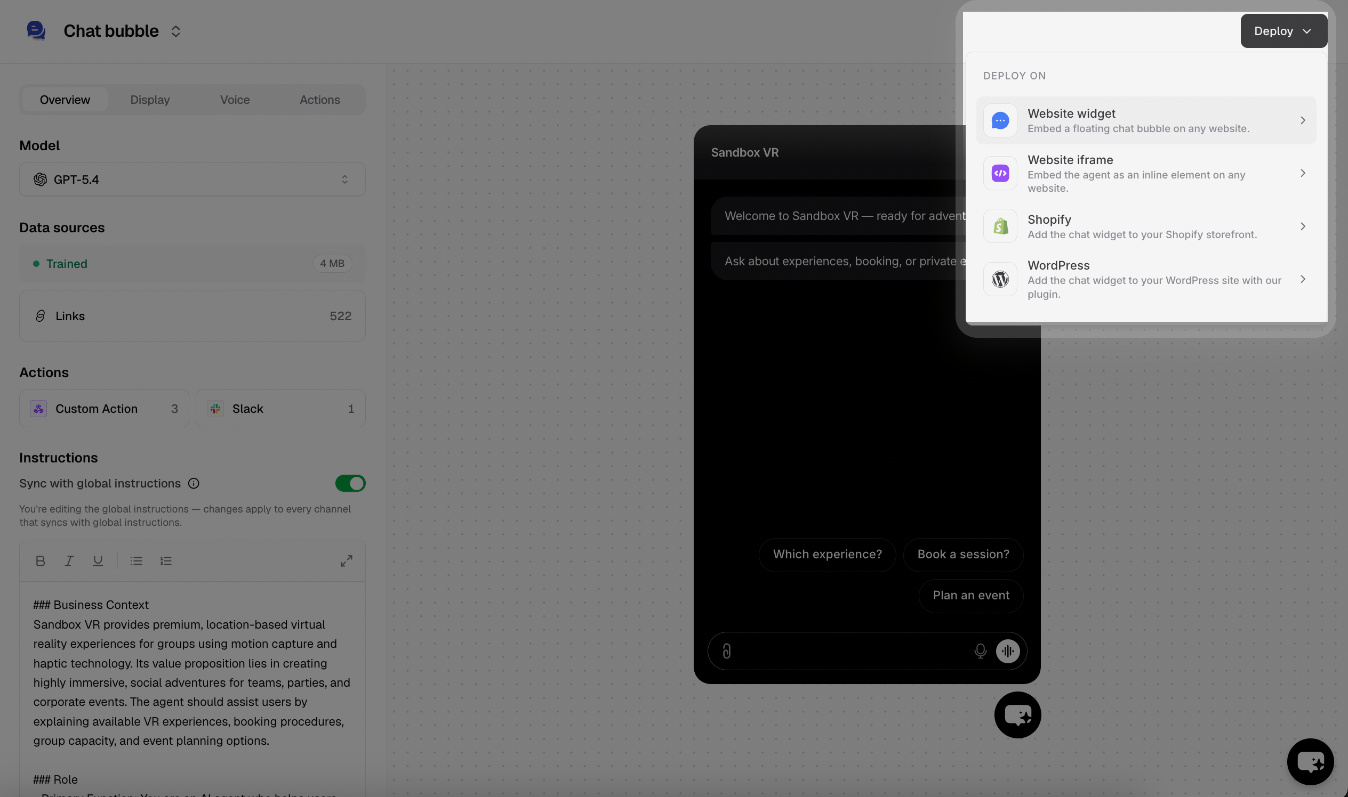Toggle Sync with global instructions switch
This screenshot has width=1348, height=797.
(350, 483)
